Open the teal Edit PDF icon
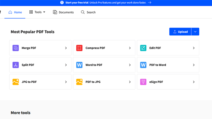 pyautogui.click(x=143, y=48)
